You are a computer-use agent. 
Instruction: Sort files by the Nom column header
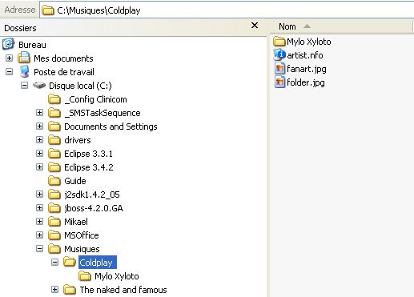(x=341, y=26)
